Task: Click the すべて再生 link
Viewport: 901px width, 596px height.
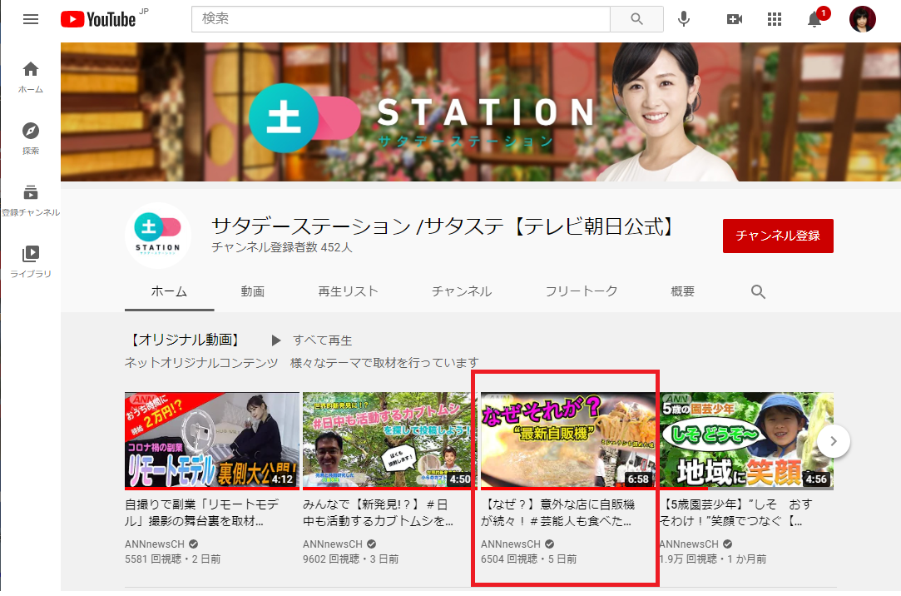Action: point(322,340)
